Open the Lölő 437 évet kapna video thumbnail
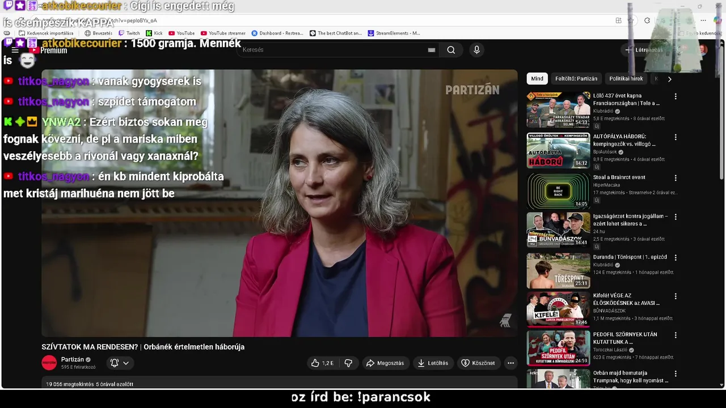726x408 pixels. (558, 109)
